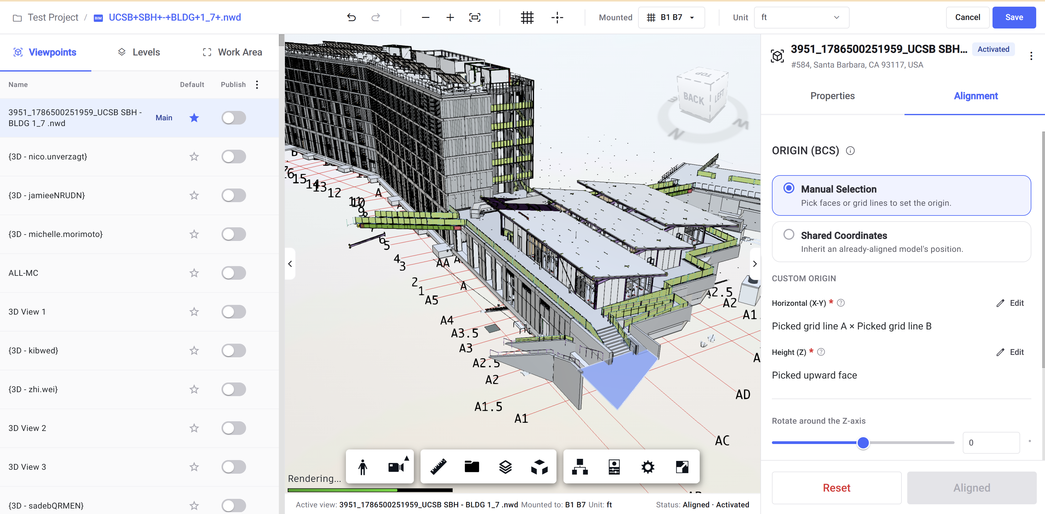Activate the first-person walk tool

click(363, 467)
